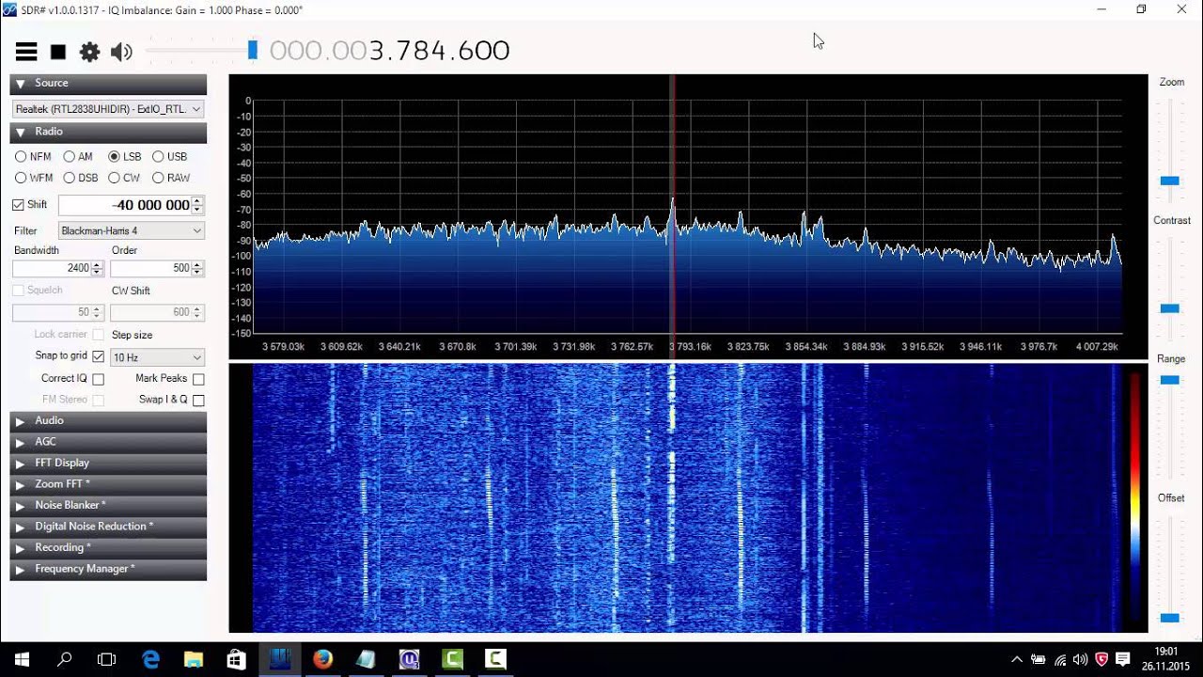Expand the AGC panel
1203x677 pixels.
[x=108, y=442]
